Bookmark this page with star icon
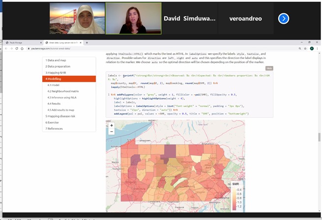 pos(305,49)
